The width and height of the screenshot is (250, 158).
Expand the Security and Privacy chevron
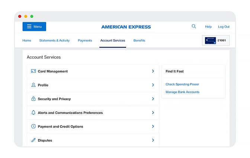point(153,99)
